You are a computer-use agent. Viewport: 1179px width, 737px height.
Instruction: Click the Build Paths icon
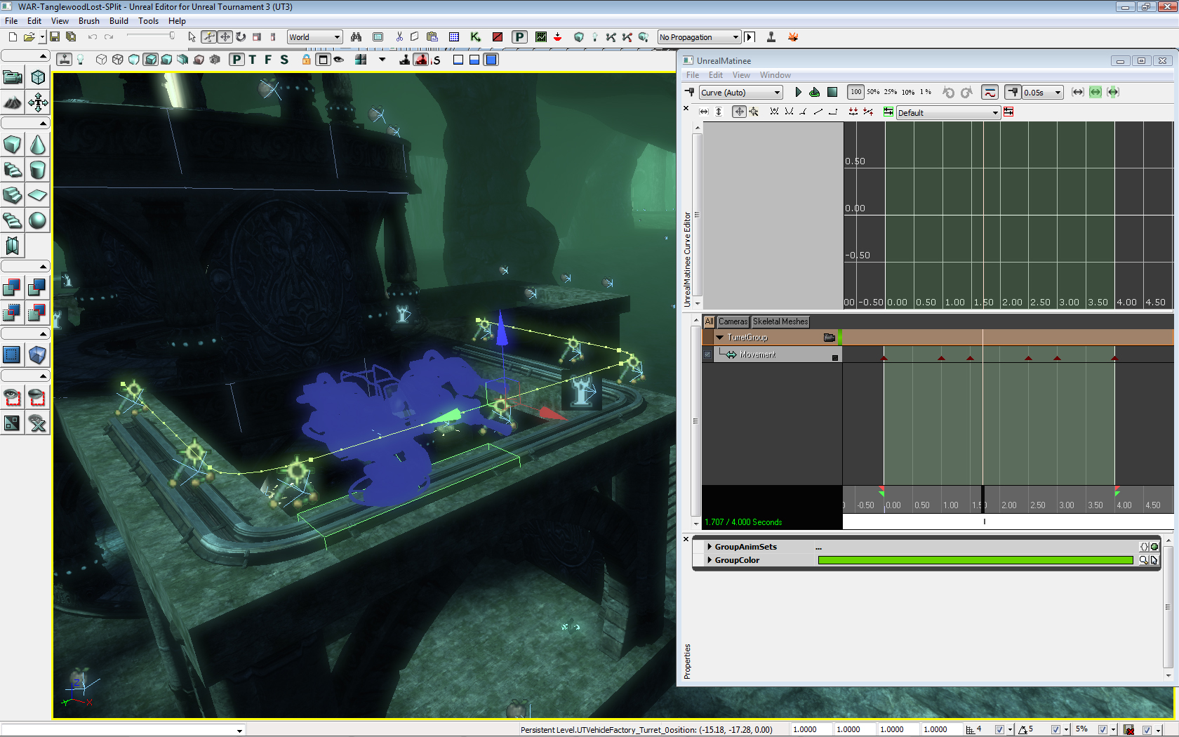pyautogui.click(x=611, y=37)
